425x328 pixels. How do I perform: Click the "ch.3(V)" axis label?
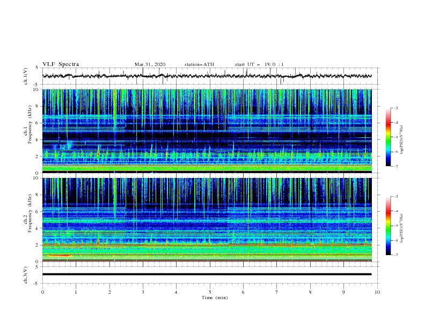(26, 275)
